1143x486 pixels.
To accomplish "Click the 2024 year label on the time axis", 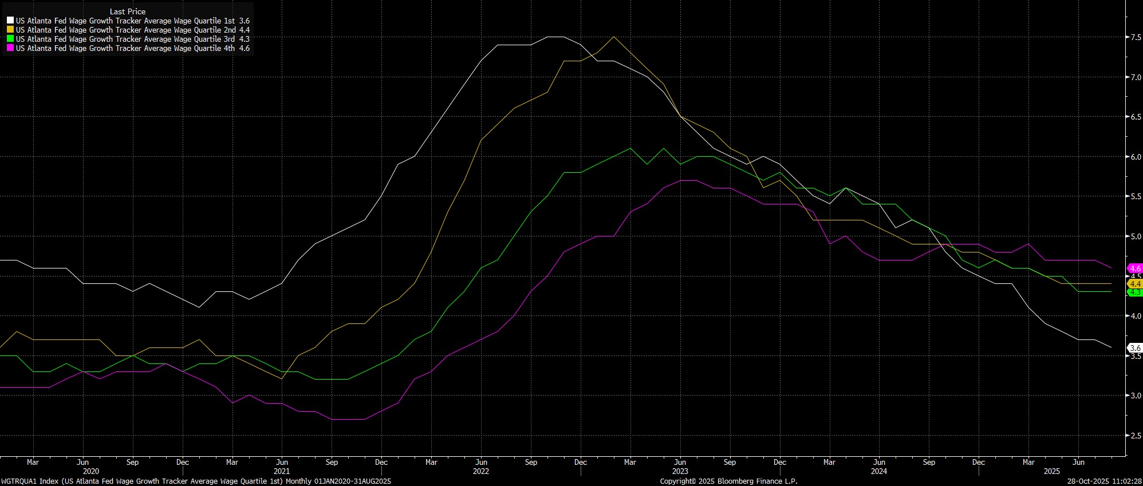I will click(879, 472).
